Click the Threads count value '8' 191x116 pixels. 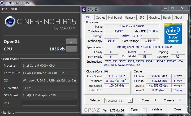click(180, 100)
